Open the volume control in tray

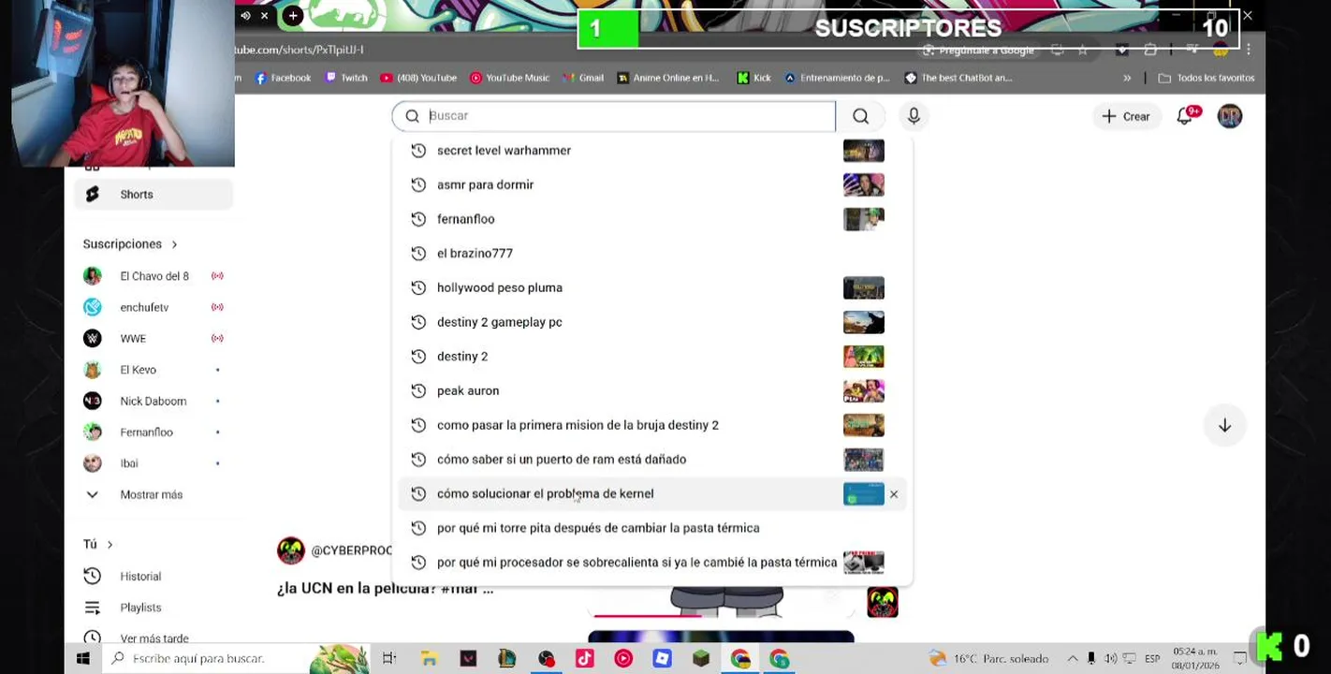[x=1111, y=659]
